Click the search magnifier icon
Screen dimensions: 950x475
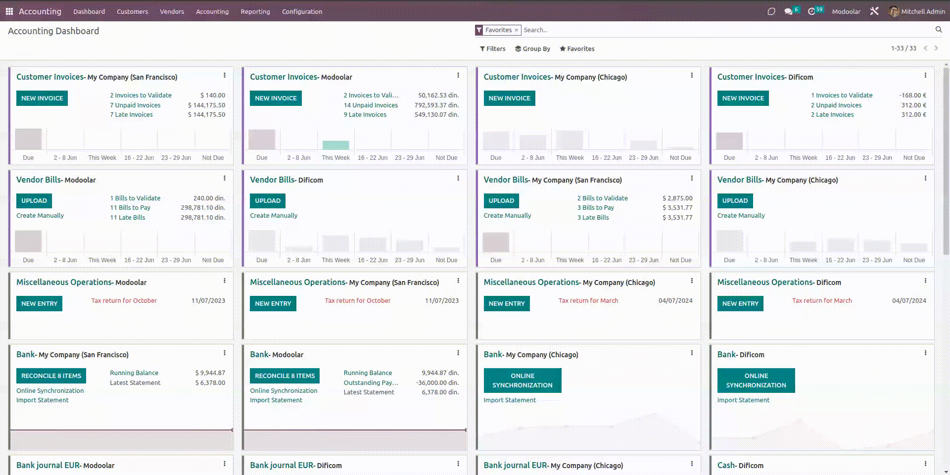[x=938, y=30]
